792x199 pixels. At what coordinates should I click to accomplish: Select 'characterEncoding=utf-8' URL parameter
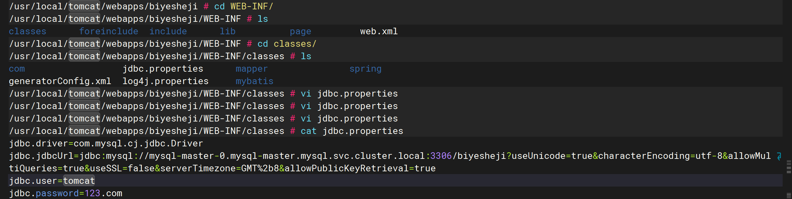pos(660,156)
